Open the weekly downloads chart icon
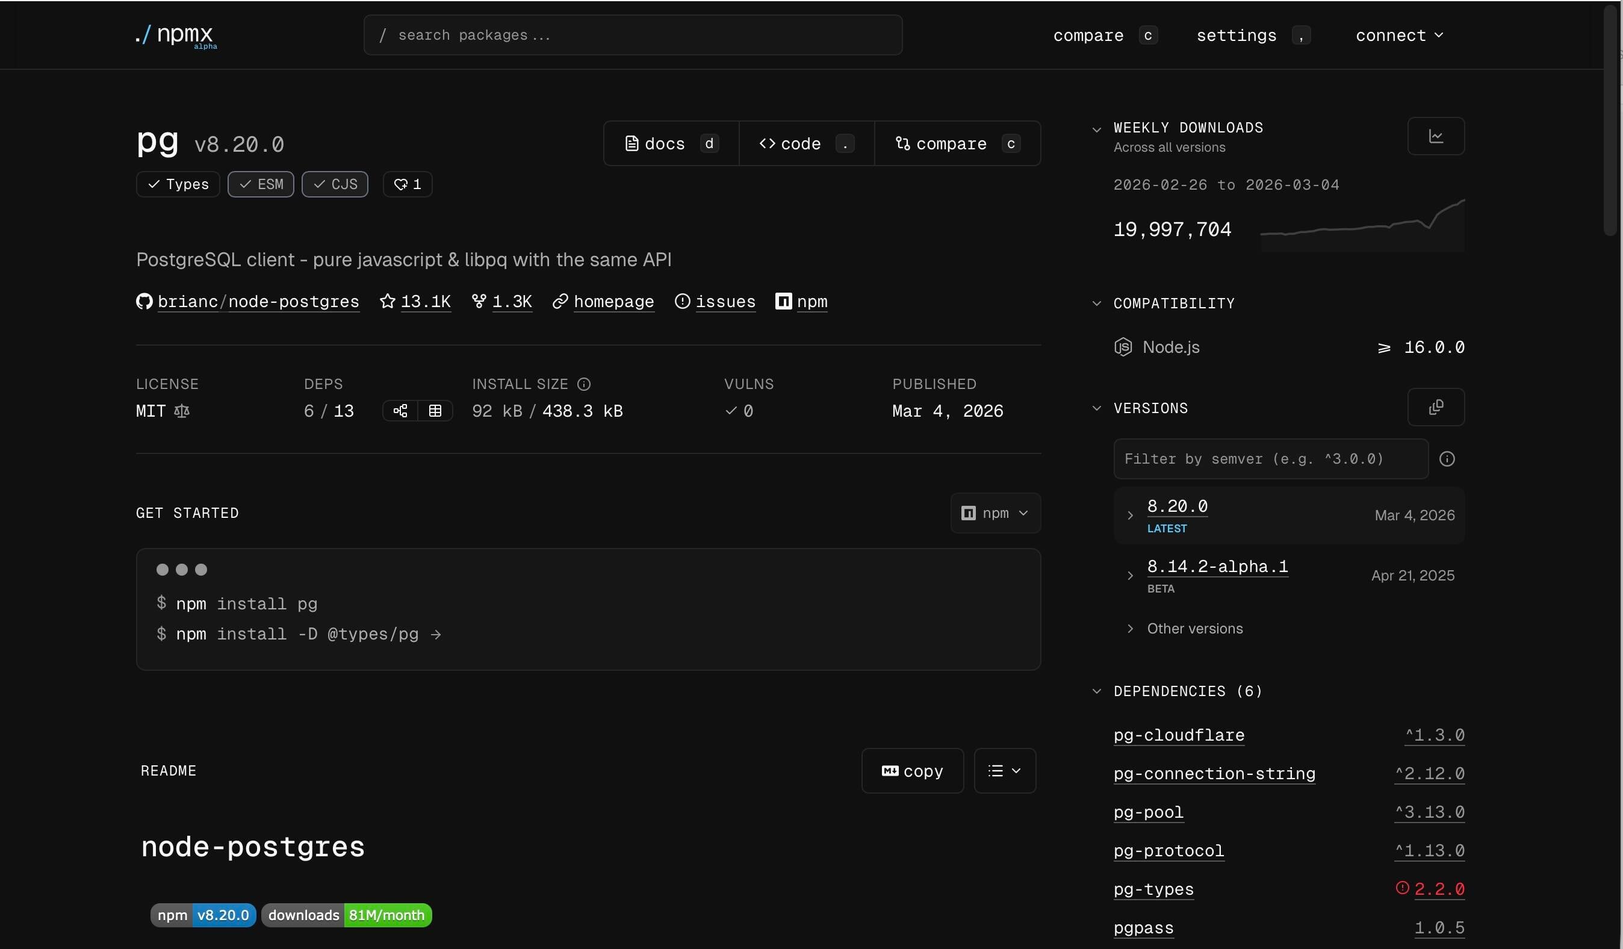This screenshot has height=949, width=1623. [1436, 136]
